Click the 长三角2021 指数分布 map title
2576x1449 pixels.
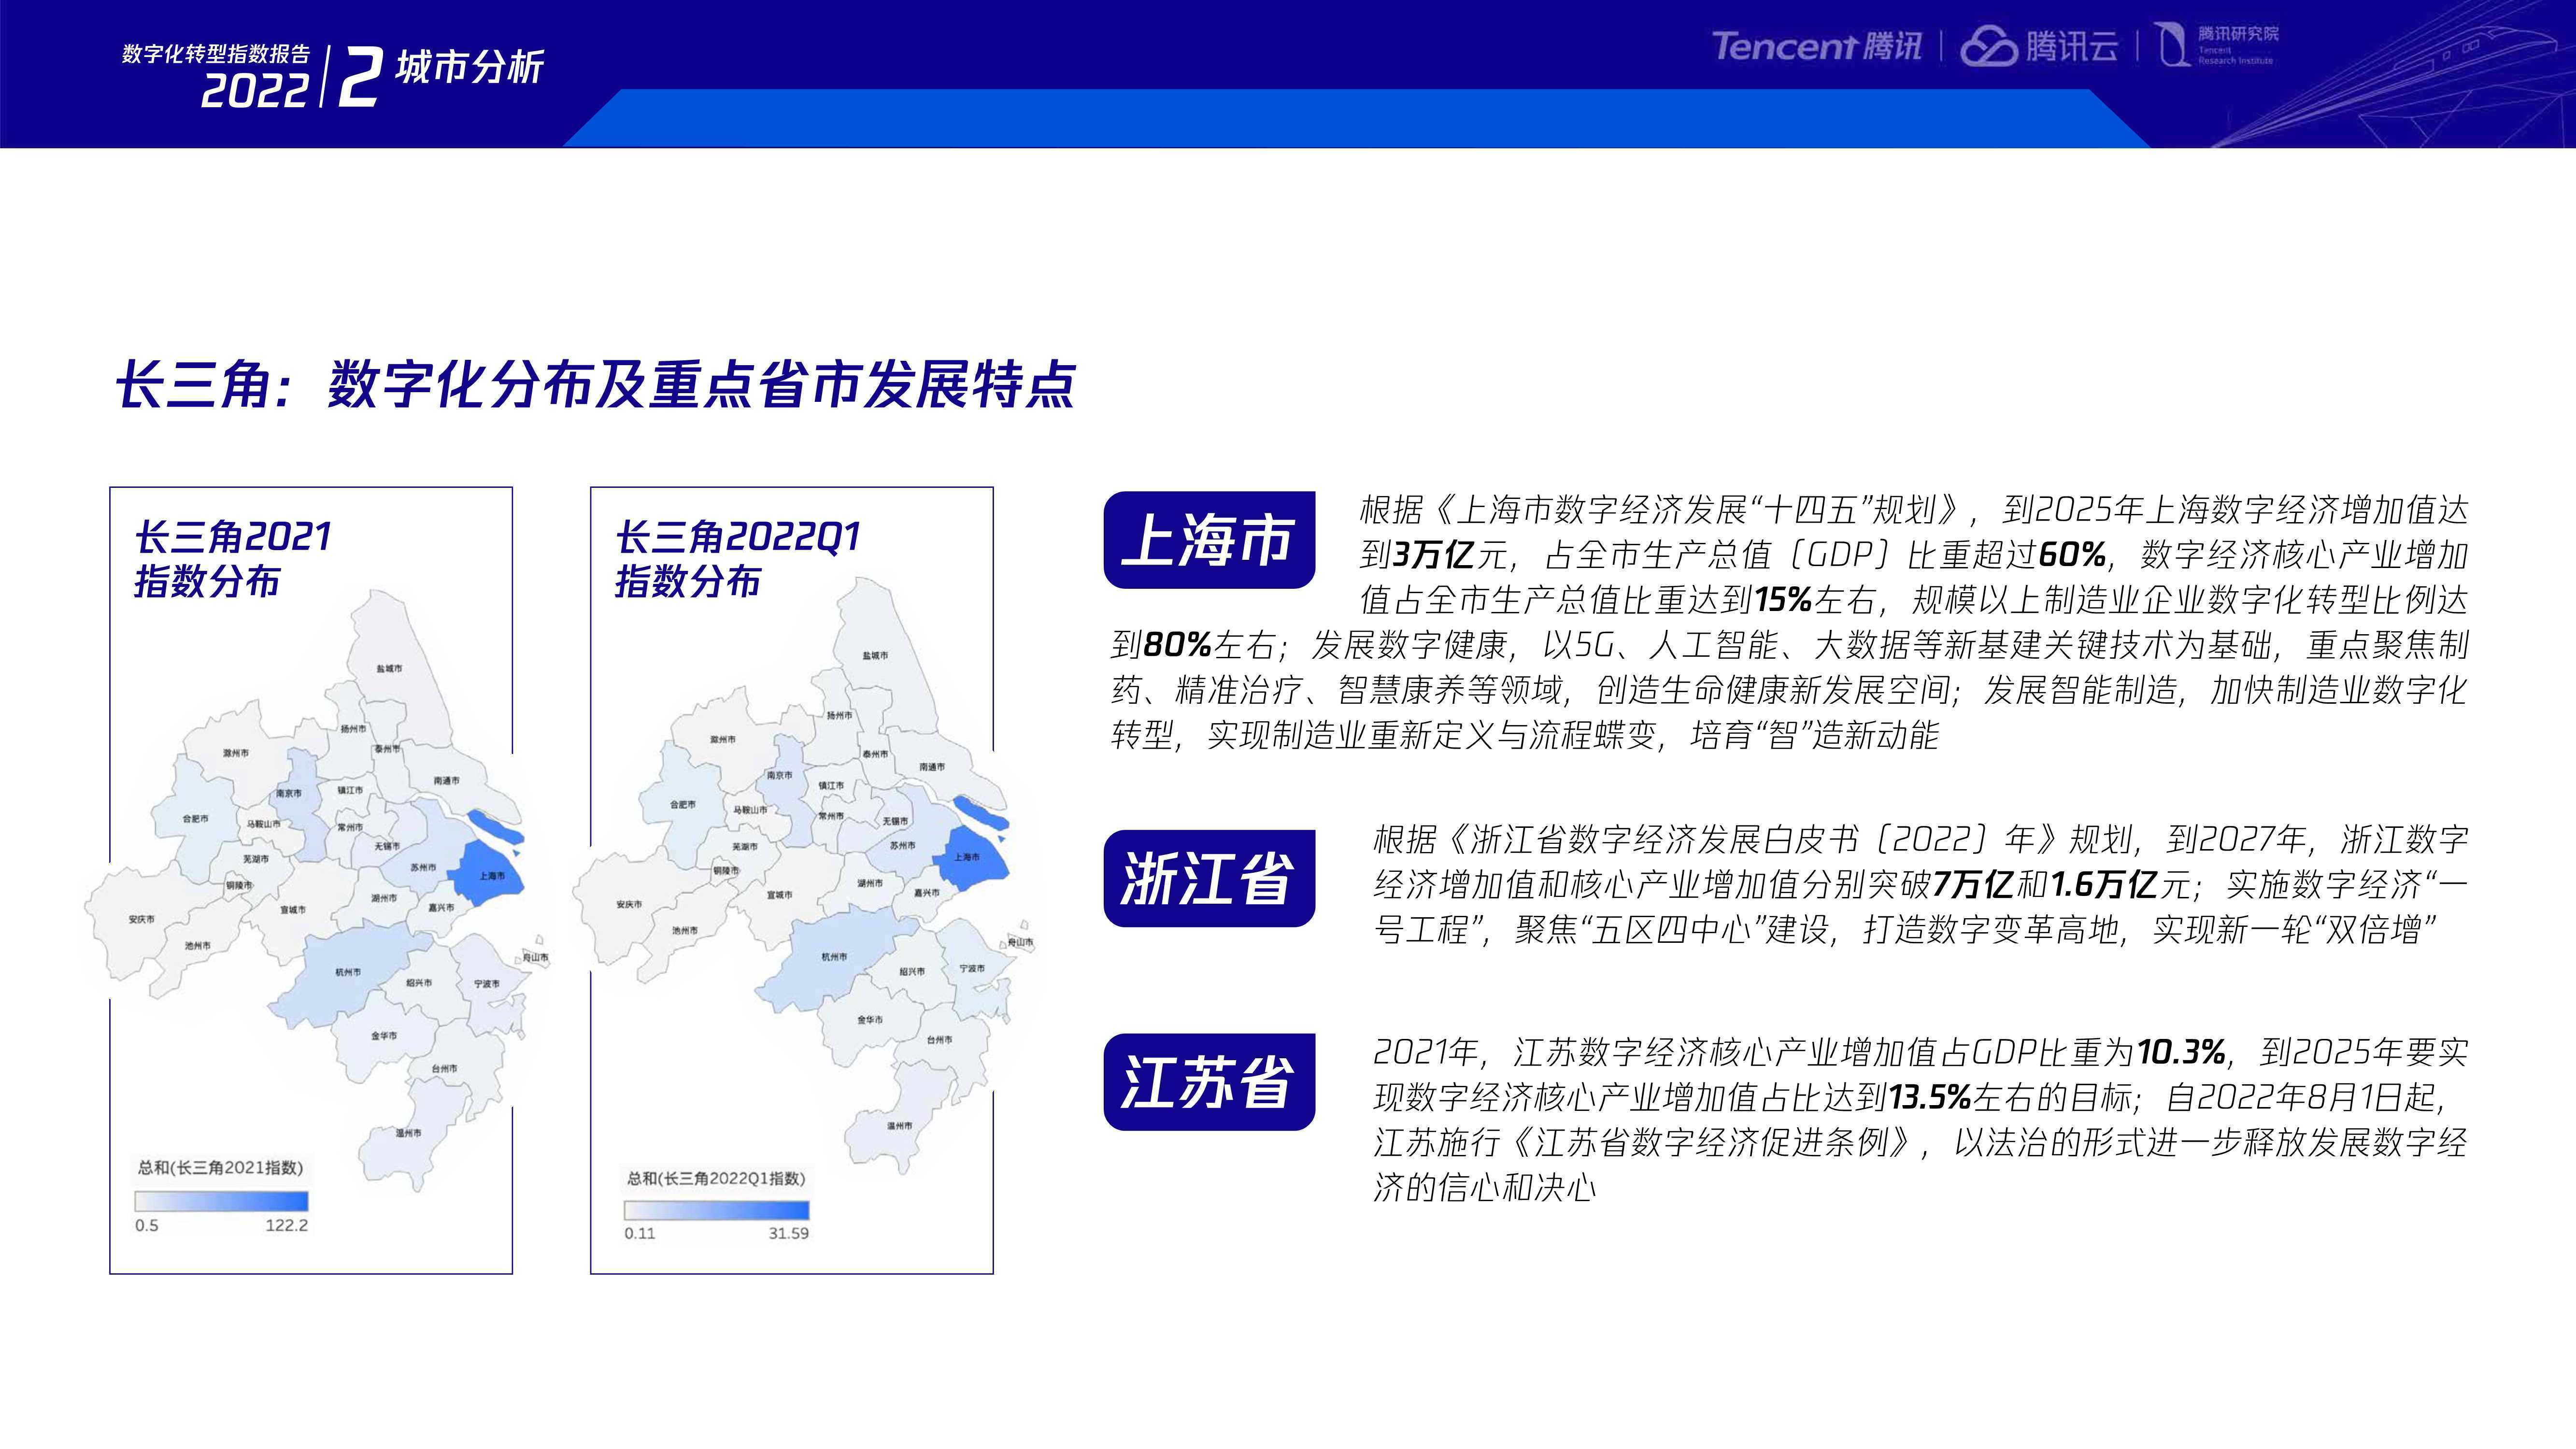click(232, 559)
